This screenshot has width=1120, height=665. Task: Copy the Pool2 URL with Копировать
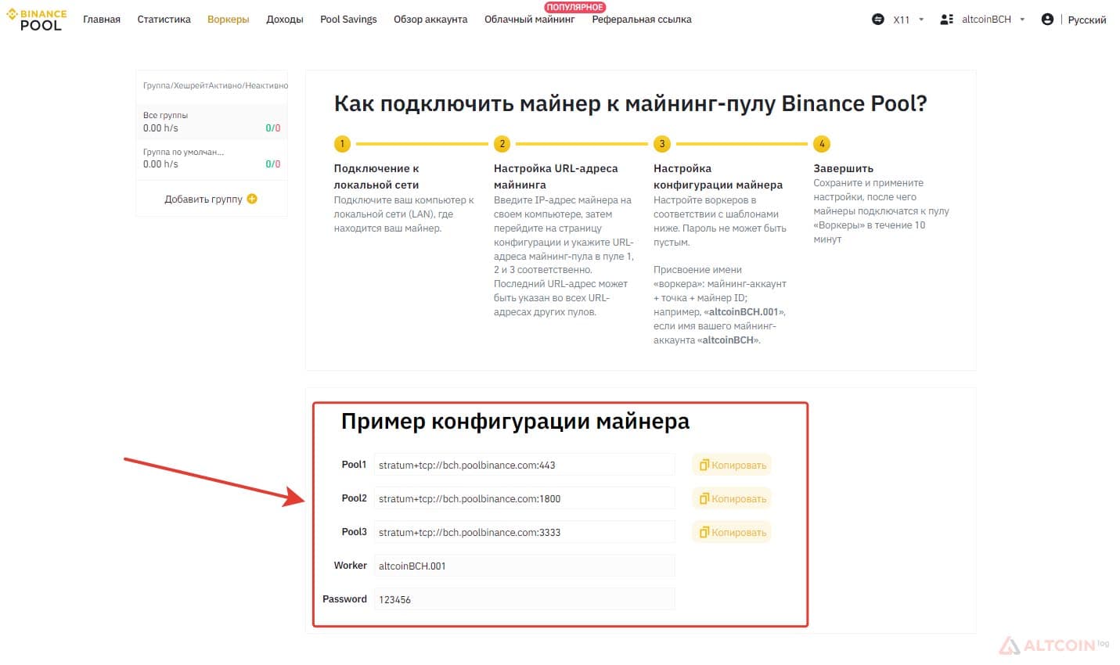pyautogui.click(x=732, y=498)
